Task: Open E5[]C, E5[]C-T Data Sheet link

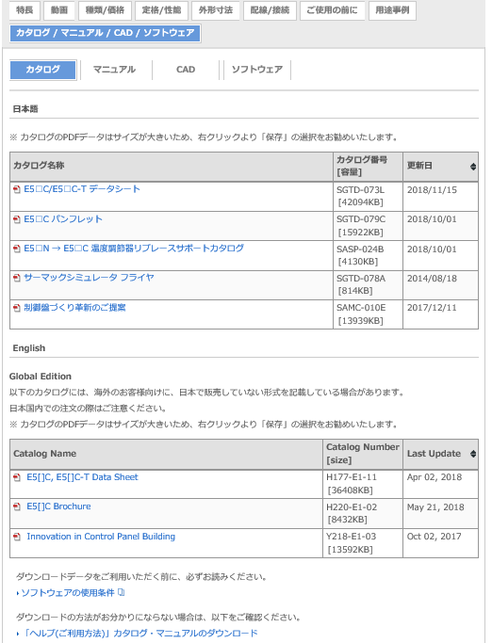Action: click(x=82, y=477)
